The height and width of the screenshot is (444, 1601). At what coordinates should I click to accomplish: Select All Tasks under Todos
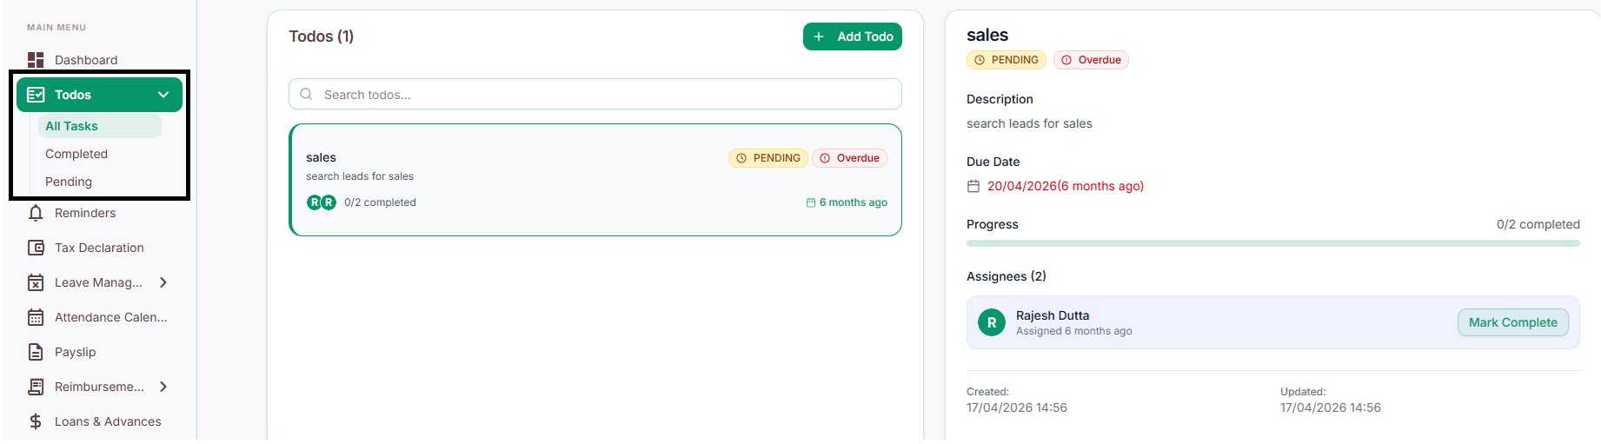[x=99, y=126]
